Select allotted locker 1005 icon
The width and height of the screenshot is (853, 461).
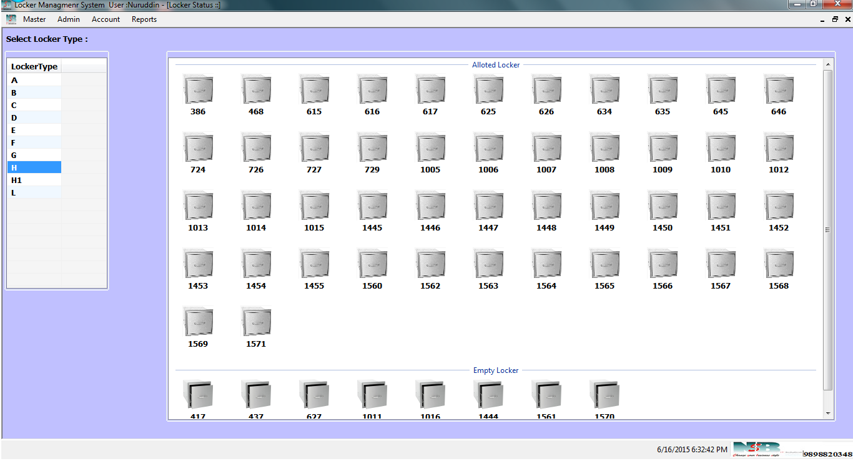click(x=430, y=148)
